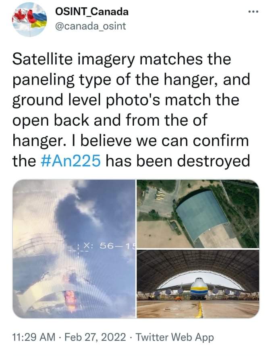Click the curved hangar roof in satellite view
Viewport: 272px width, 356px height.
tap(202, 214)
